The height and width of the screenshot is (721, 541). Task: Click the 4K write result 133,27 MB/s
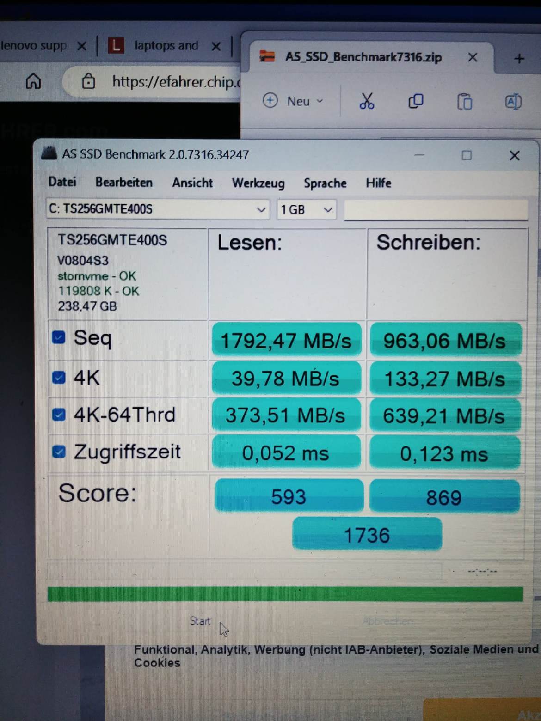tap(445, 379)
